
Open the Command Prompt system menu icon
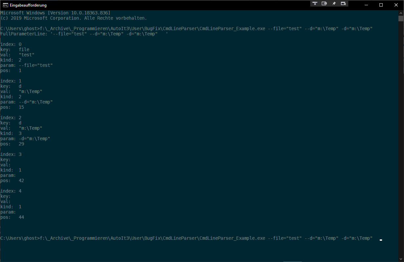(x=5, y=5)
